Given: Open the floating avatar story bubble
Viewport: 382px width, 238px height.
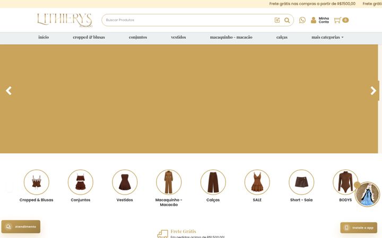Looking at the screenshot, I should click(367, 194).
